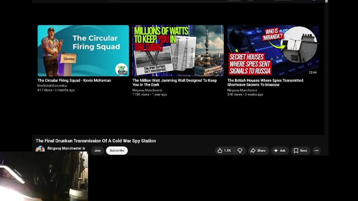Open The Circular Firing Squad video thumbnail
Viewport: 358px width, 201px height.
[83, 51]
